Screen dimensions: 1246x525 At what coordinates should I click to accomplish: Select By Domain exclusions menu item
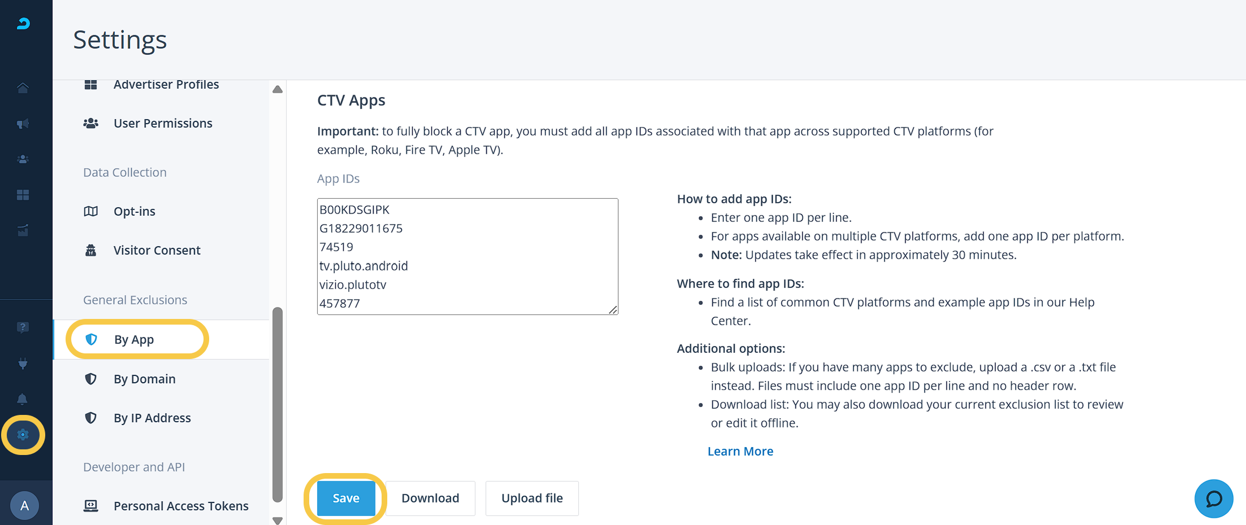coord(144,379)
